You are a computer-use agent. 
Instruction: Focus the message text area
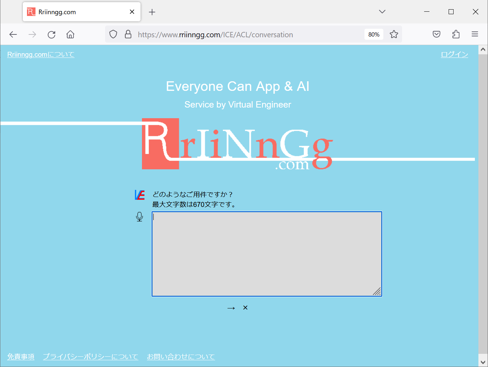point(267,254)
